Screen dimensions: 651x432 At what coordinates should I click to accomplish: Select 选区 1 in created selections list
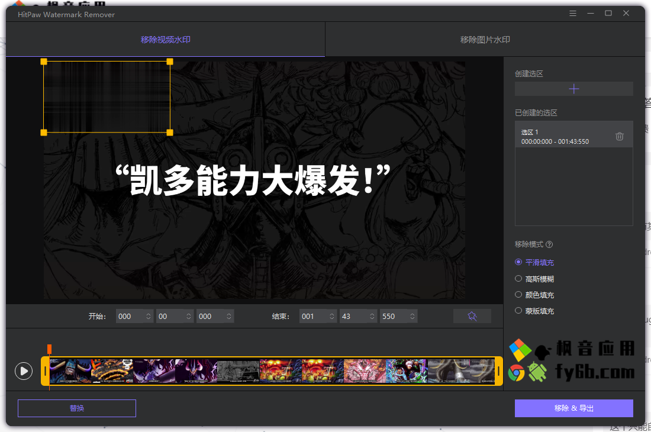point(574,134)
